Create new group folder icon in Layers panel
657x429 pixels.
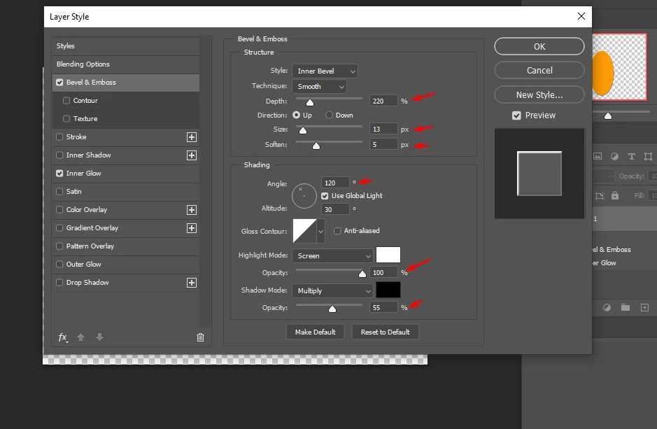(626, 307)
